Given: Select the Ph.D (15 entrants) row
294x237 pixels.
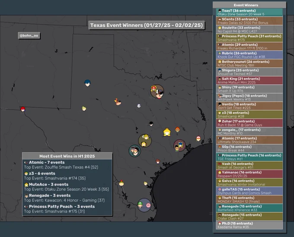Looking at the screenshot, I should click(249, 225).
